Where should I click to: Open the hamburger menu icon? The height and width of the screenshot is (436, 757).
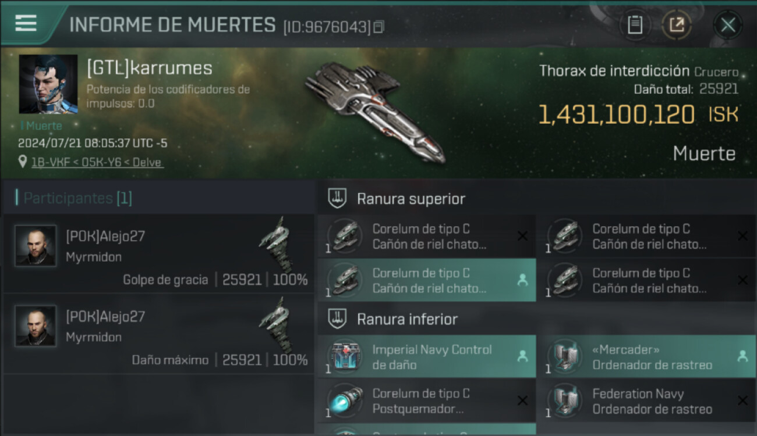point(26,23)
